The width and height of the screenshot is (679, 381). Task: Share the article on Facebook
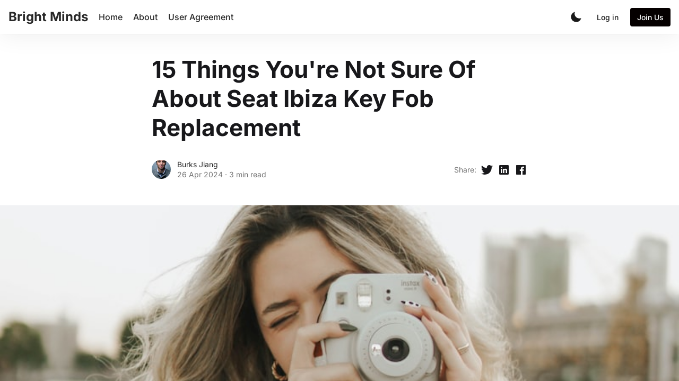coord(521,170)
